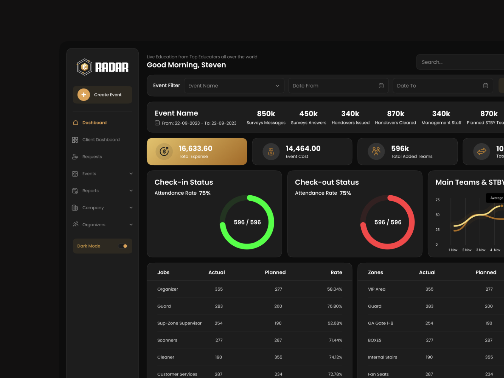Click the Reports sidebar icon
The height and width of the screenshot is (378, 504).
tap(75, 191)
